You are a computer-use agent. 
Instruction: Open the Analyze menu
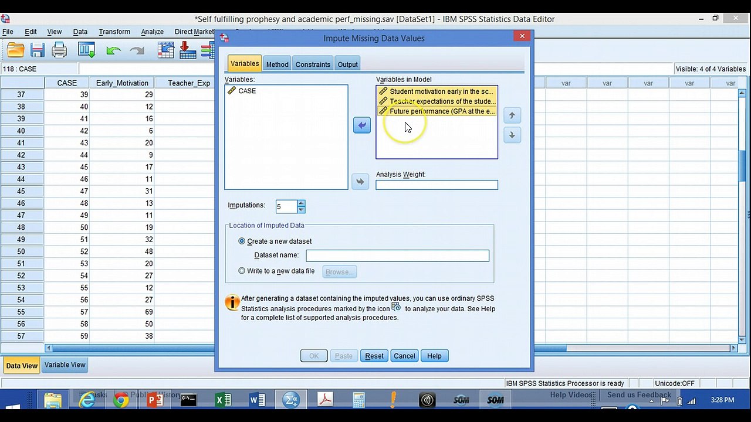tap(152, 32)
